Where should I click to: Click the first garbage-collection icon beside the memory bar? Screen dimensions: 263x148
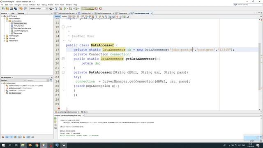point(97,9)
